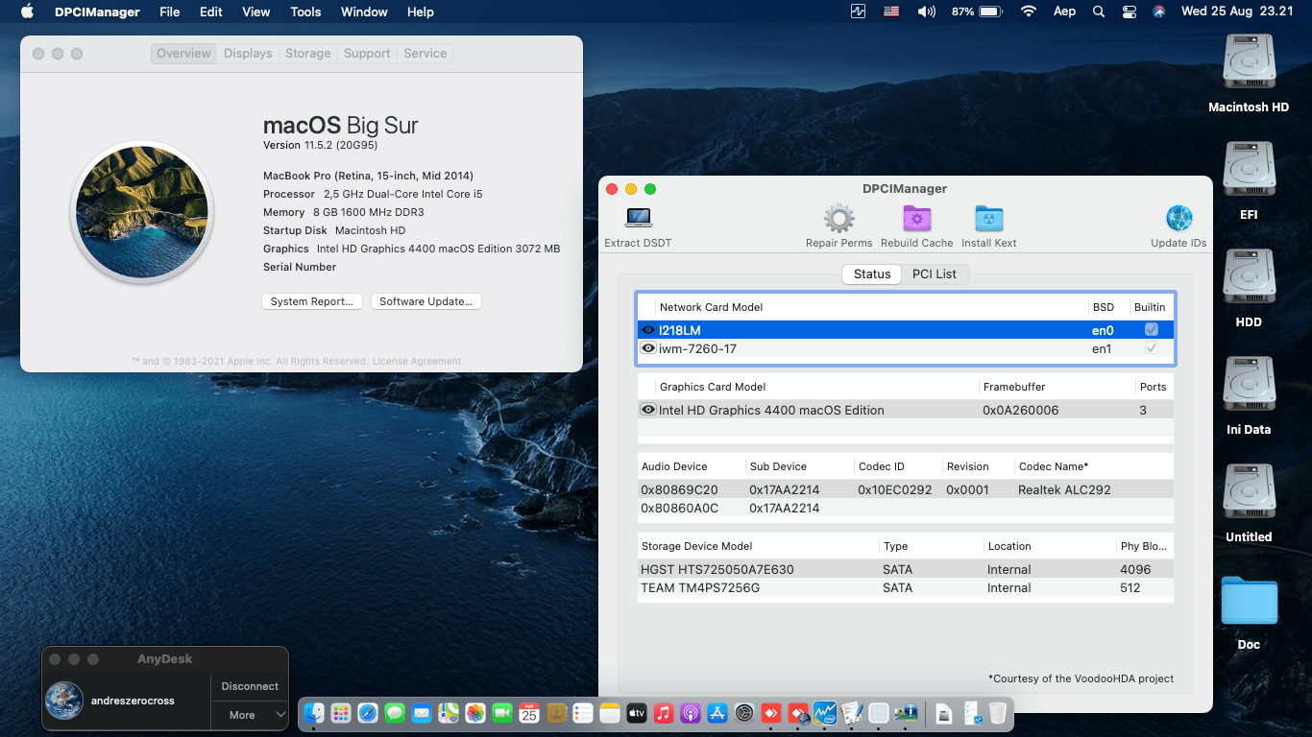Toggle eye icon for Intel HD Graphics 4400
The image size is (1312, 737).
click(648, 410)
